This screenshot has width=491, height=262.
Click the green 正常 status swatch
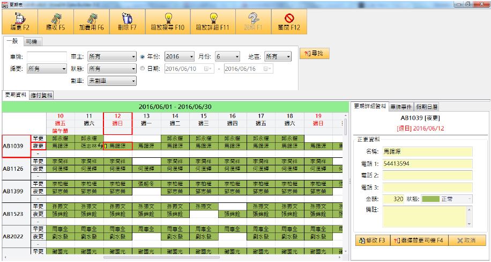click(x=430, y=199)
